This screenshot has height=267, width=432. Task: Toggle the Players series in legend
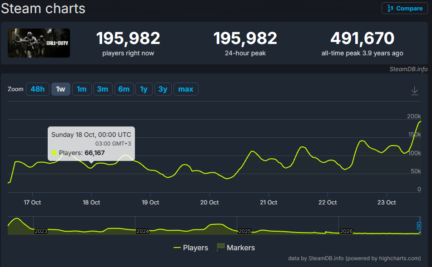point(191,248)
